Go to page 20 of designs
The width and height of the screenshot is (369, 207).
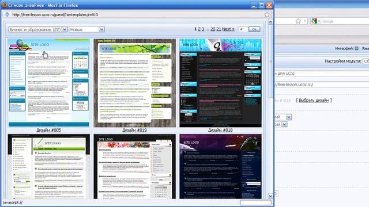(x=213, y=29)
